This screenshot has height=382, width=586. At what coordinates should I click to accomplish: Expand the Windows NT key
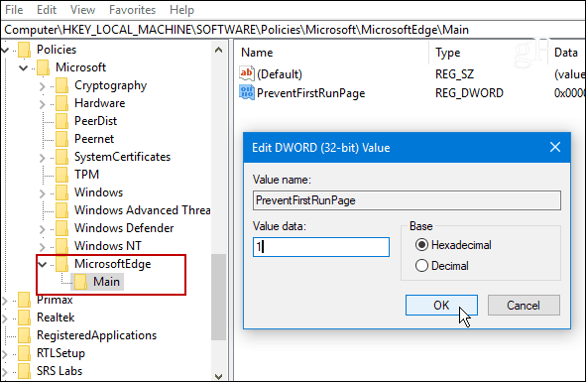point(43,246)
